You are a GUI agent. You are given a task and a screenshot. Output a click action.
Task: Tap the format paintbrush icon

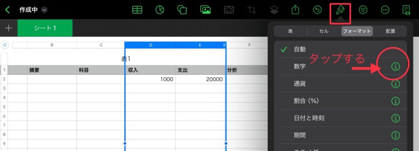[x=340, y=10]
